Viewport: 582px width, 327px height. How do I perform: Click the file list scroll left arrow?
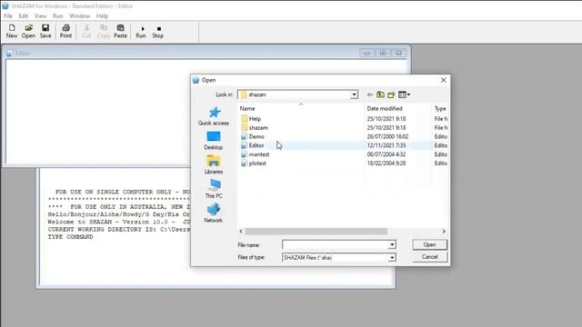tap(241, 232)
